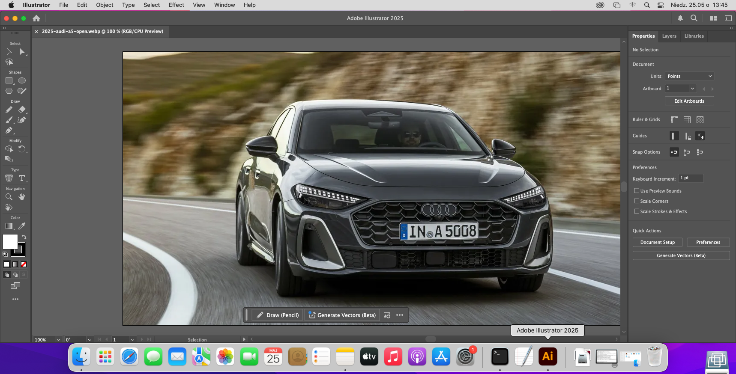Select the Zoom magnifier tool
This screenshot has height=374, width=736.
(9, 197)
